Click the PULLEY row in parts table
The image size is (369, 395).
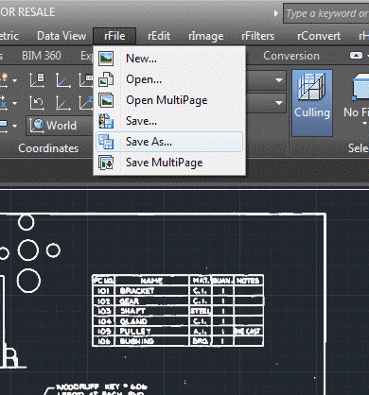[x=178, y=331]
